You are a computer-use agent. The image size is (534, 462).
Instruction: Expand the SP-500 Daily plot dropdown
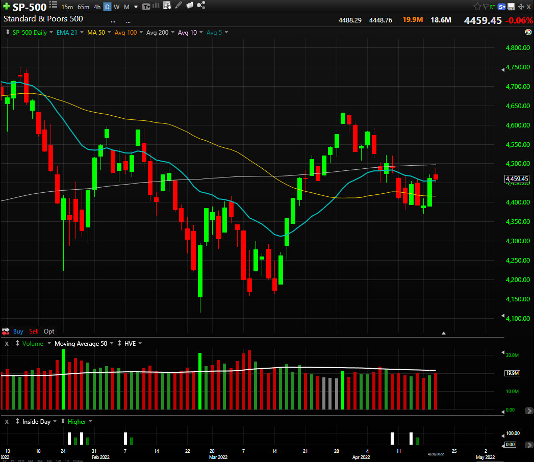point(51,32)
